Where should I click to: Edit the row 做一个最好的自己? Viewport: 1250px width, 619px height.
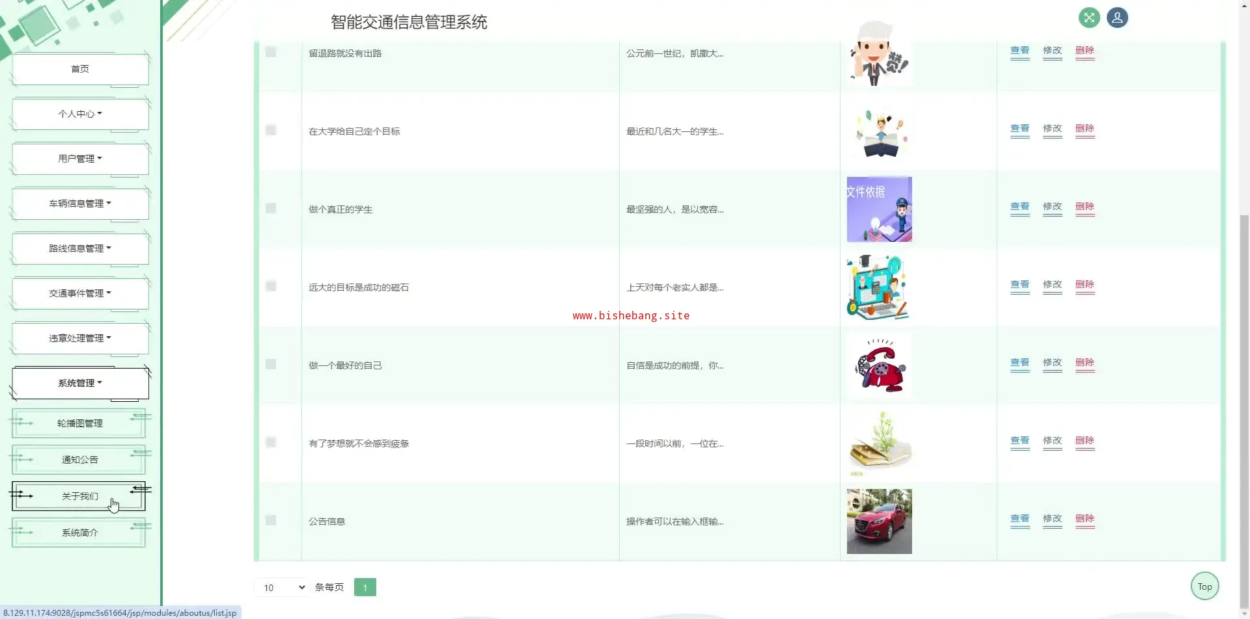(x=1053, y=363)
